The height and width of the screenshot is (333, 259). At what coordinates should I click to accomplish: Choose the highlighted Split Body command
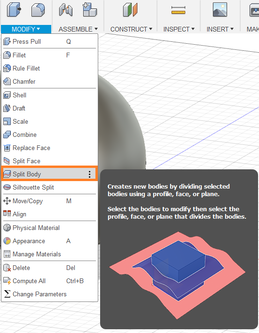coord(49,174)
